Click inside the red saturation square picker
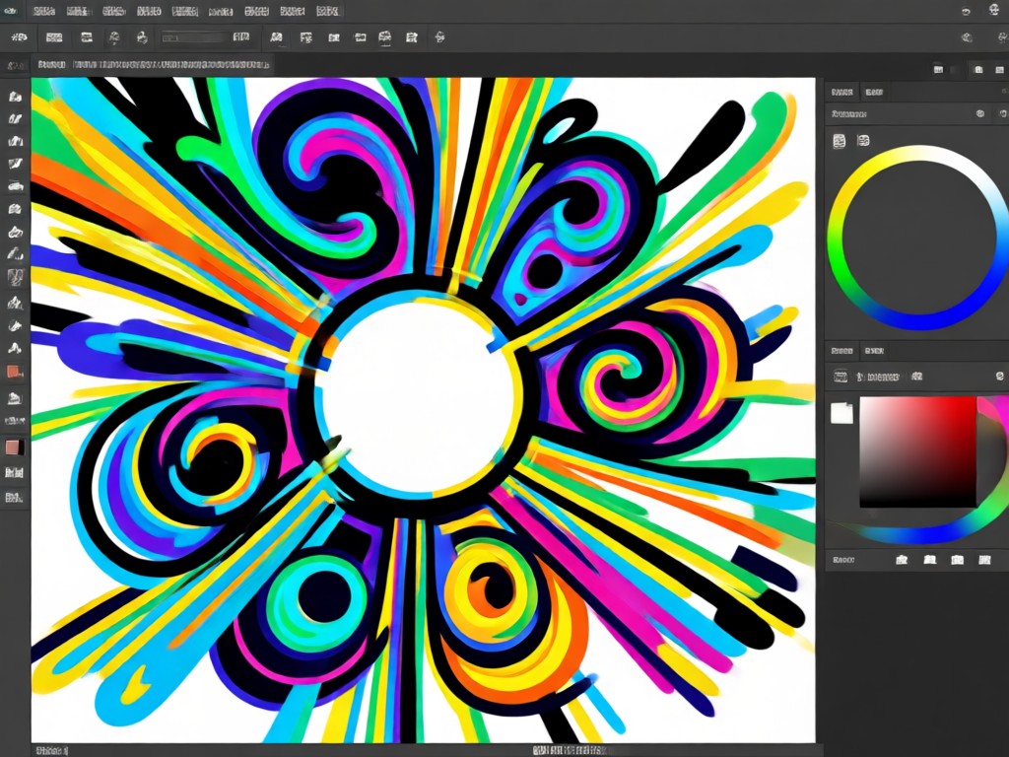The width and height of the screenshot is (1009, 757). pyautogui.click(x=917, y=451)
